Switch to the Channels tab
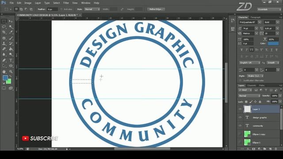This screenshot has height=159, width=283. [252, 85]
